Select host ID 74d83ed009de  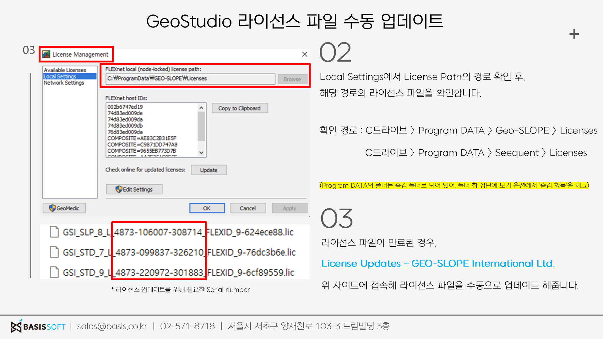(125, 113)
